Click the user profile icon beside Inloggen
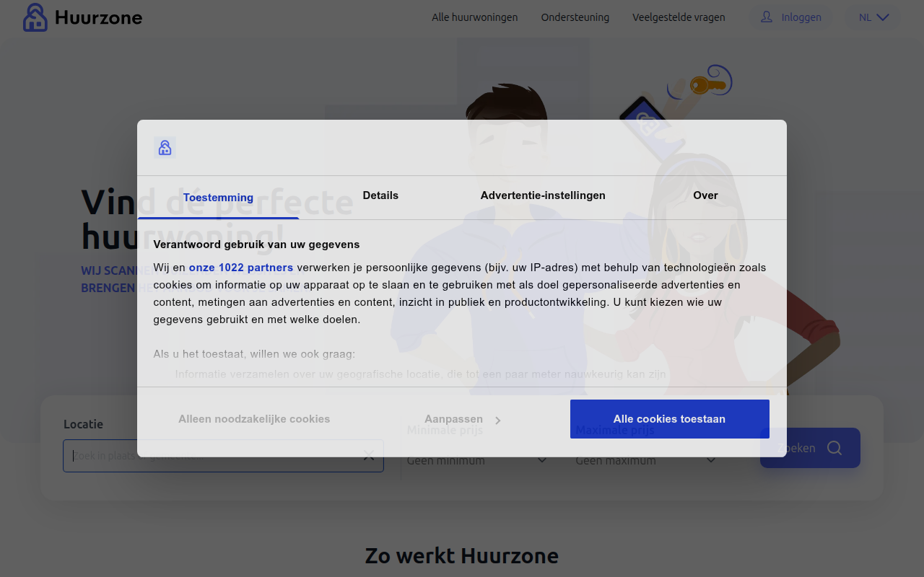Viewport: 924px width, 577px height. tap(767, 17)
